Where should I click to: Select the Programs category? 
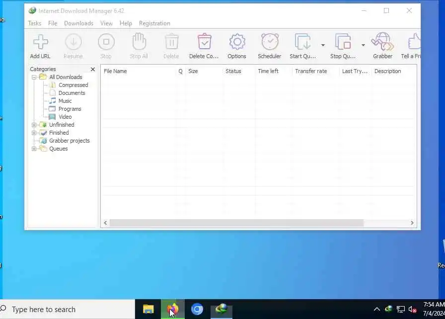pos(70,109)
